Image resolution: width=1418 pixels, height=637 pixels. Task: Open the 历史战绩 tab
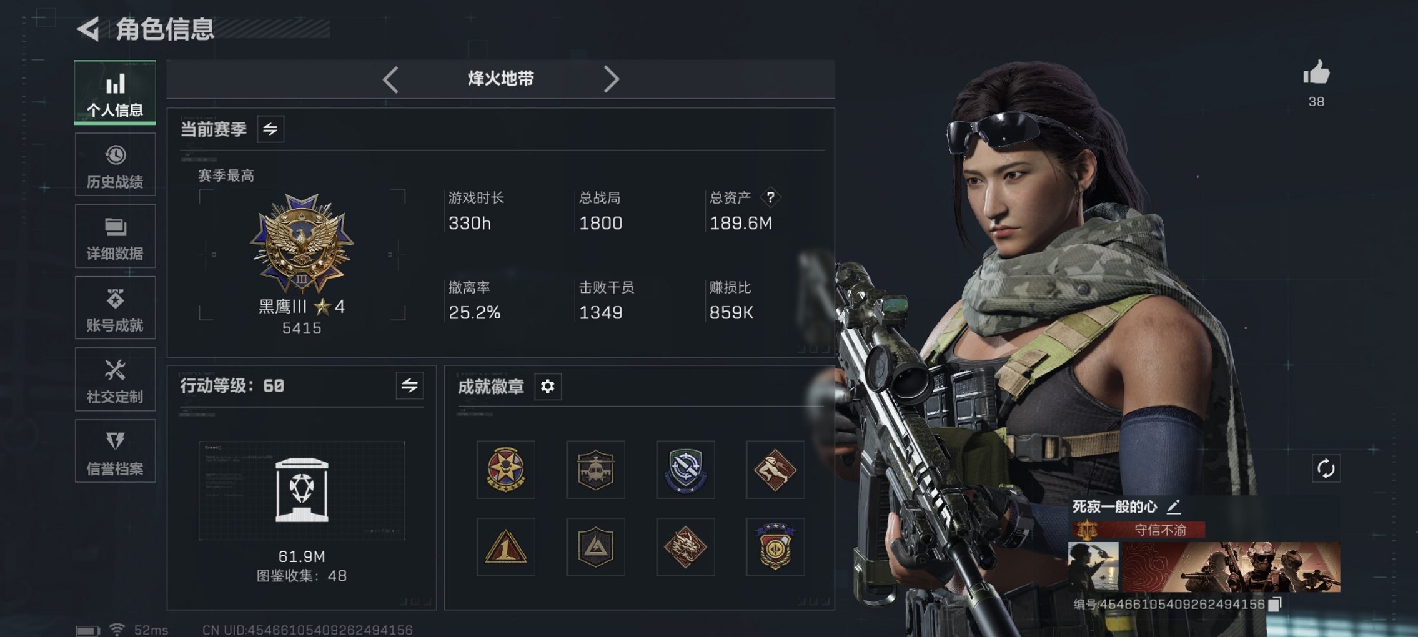[116, 165]
